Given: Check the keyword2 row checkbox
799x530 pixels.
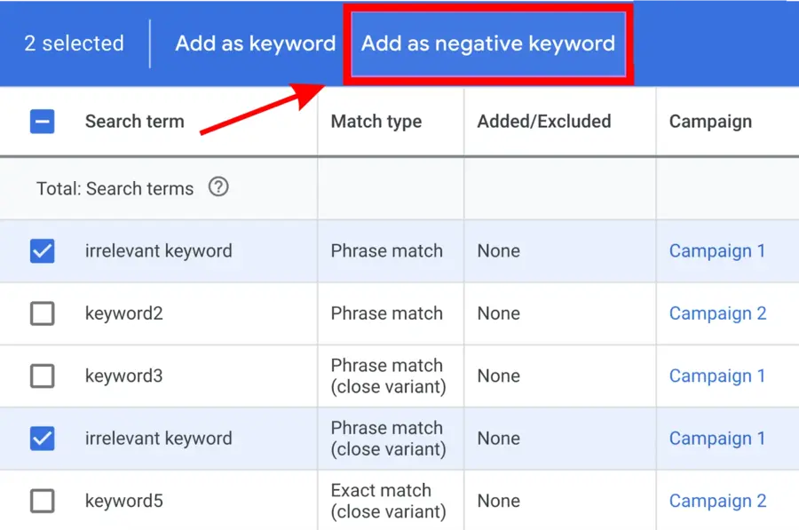Looking at the screenshot, I should (x=43, y=313).
